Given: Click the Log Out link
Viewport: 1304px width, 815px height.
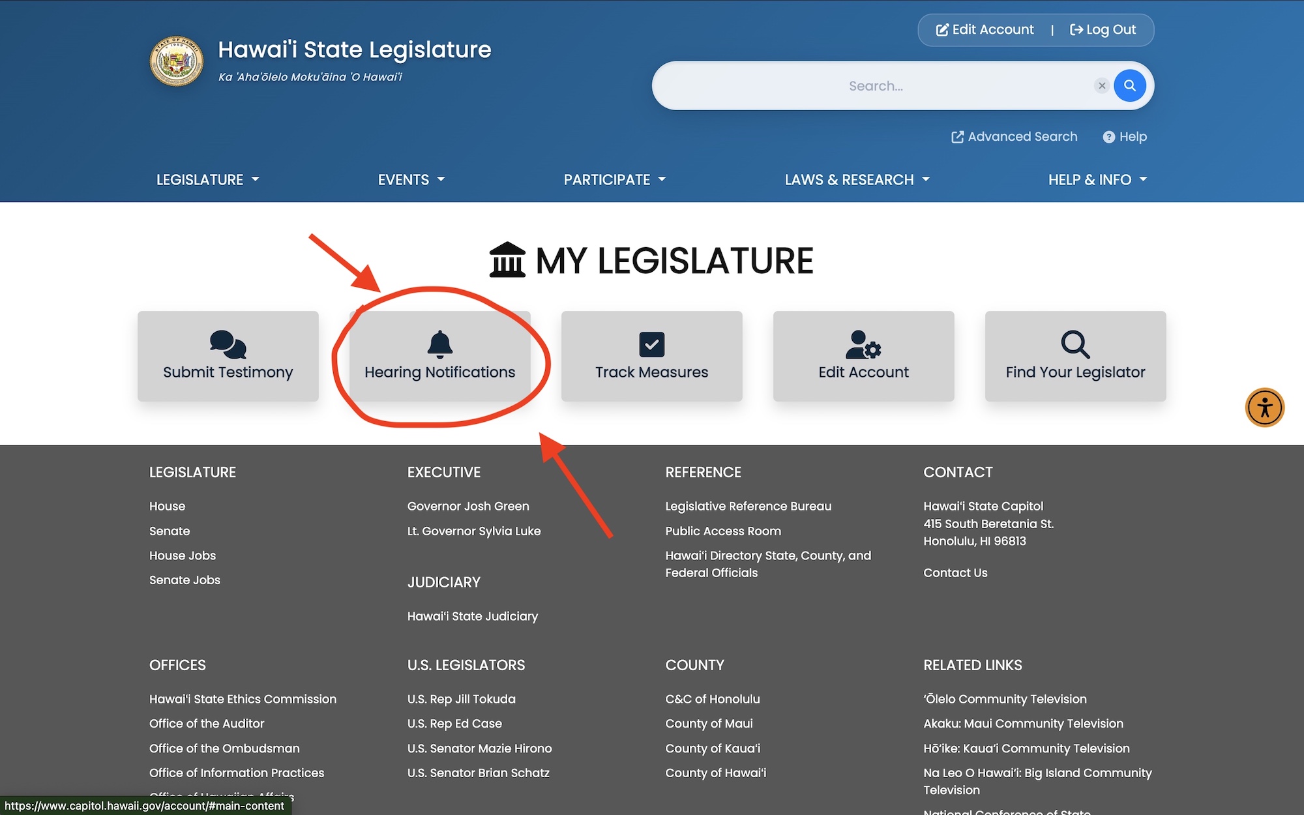Looking at the screenshot, I should tap(1103, 30).
